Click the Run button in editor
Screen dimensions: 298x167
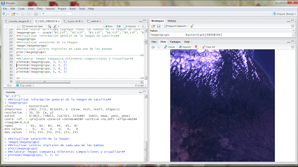pos(108,26)
